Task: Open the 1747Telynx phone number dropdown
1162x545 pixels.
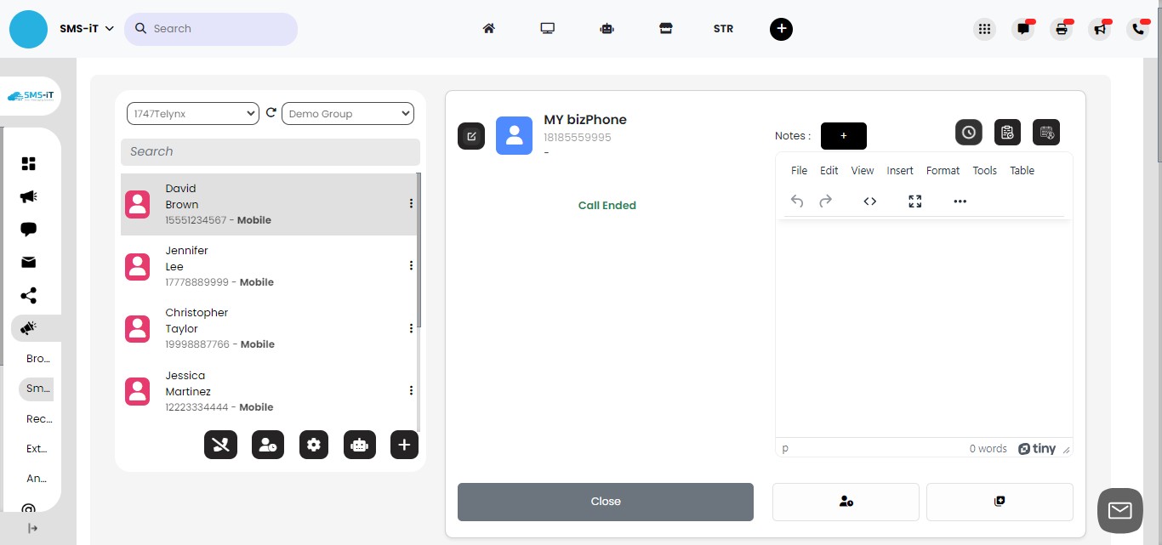Action: pos(192,112)
